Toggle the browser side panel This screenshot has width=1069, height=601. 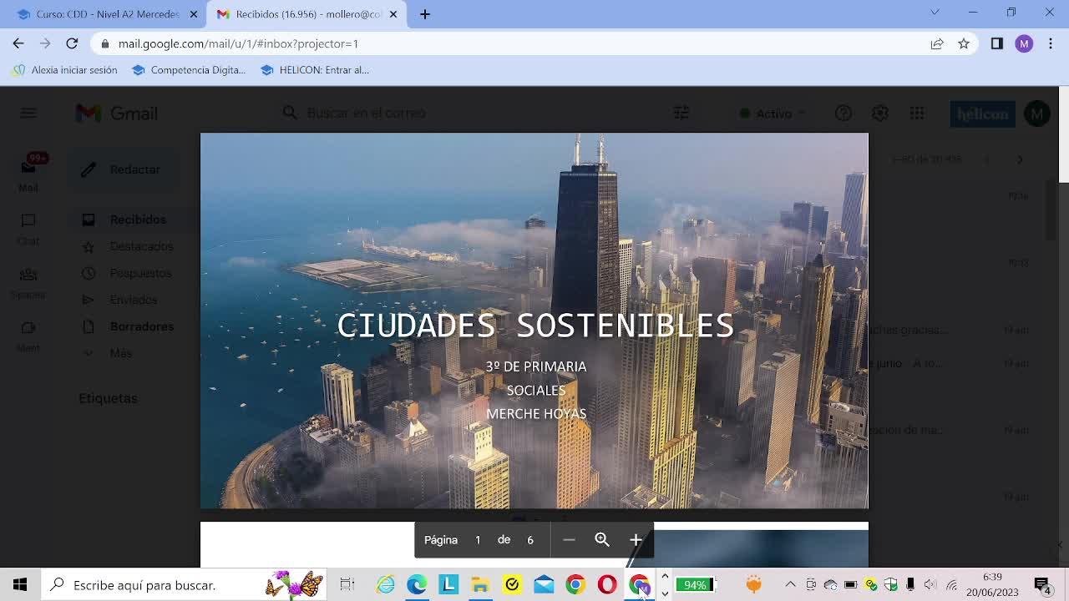point(996,43)
